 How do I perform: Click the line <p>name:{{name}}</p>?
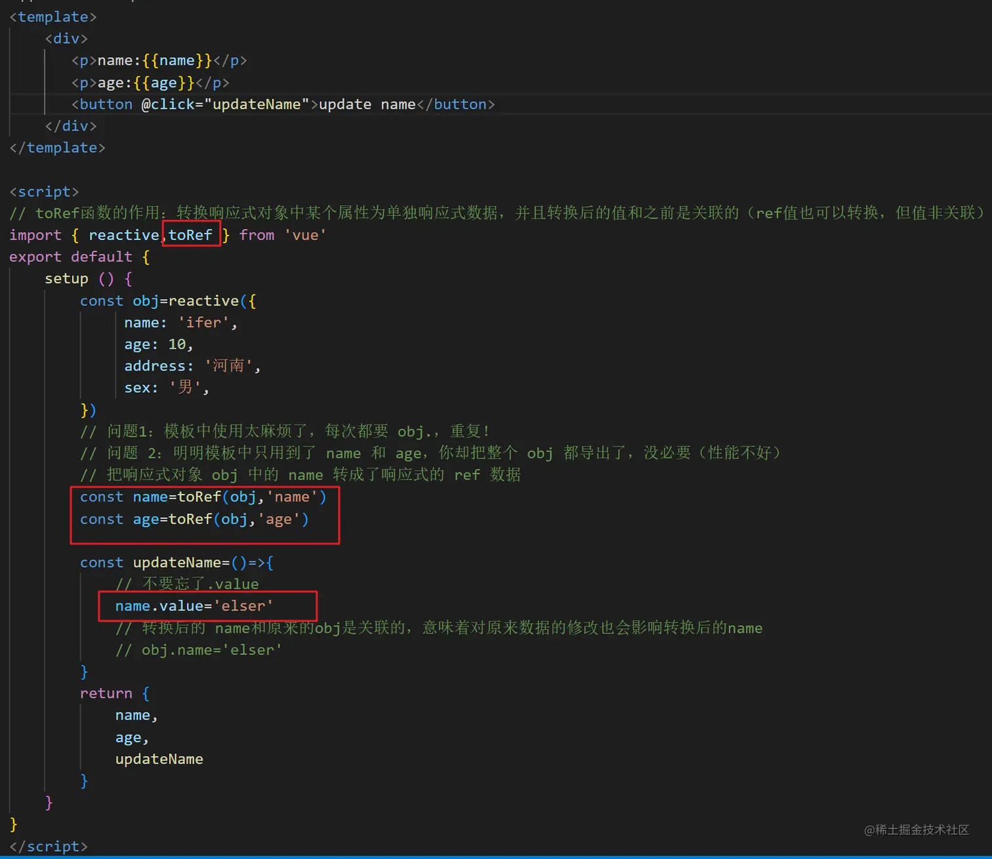coord(159,60)
